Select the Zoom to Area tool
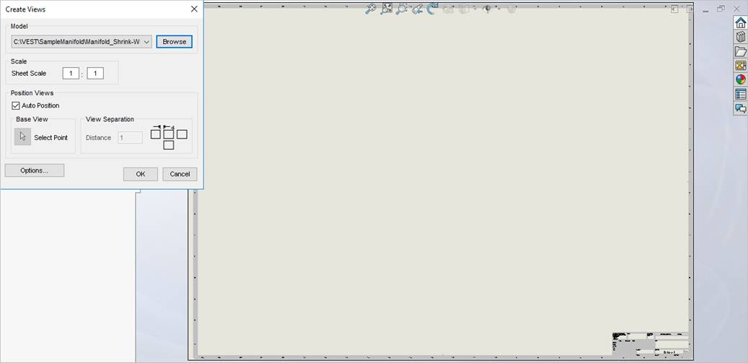Image resolution: width=748 pixels, height=363 pixels. point(387,9)
